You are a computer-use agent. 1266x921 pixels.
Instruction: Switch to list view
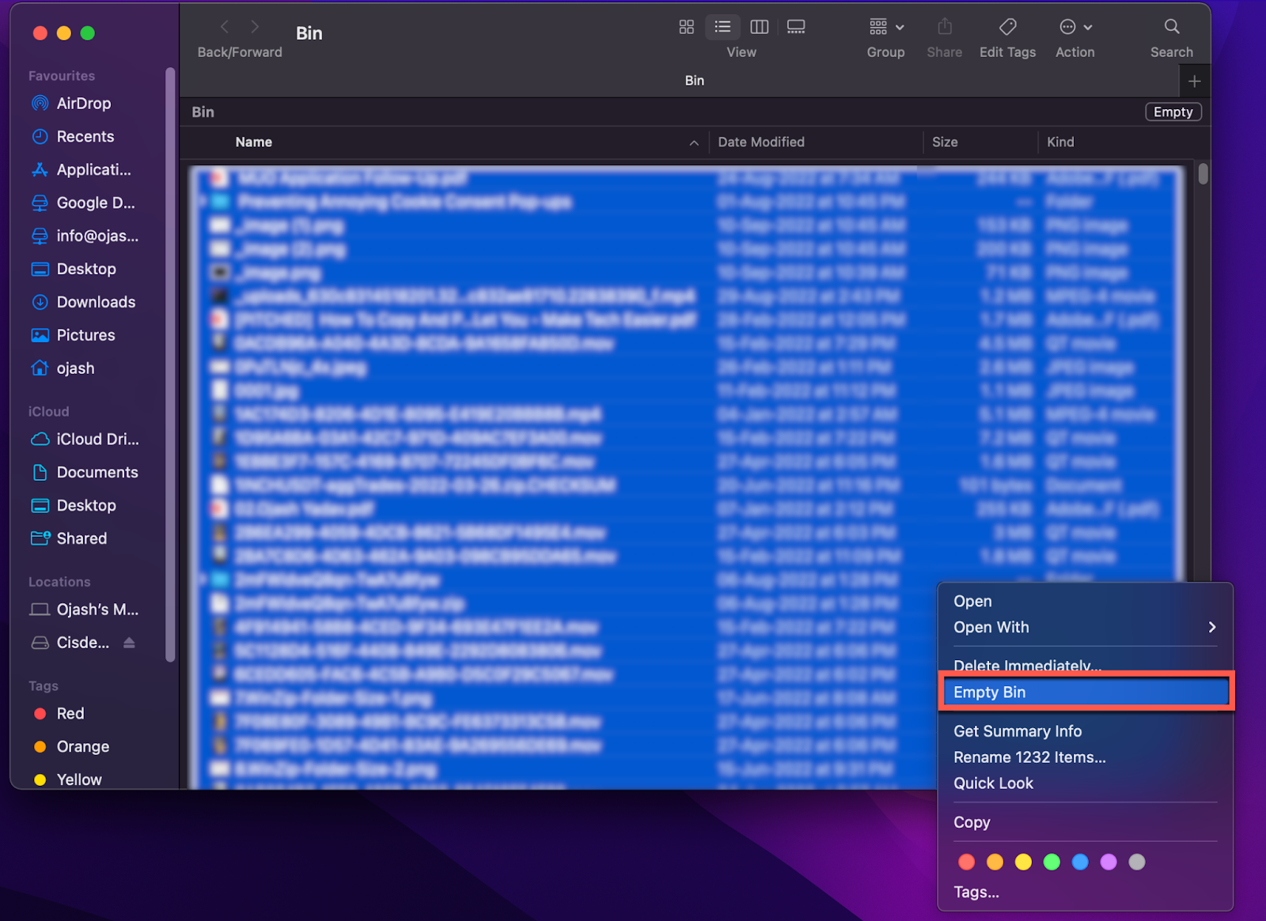[x=722, y=27]
